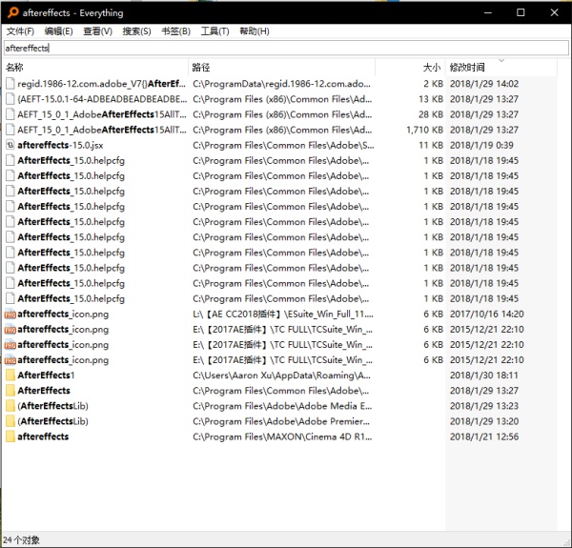Click path C:\Program Files\Common Files\Adobe\S...

[283, 145]
